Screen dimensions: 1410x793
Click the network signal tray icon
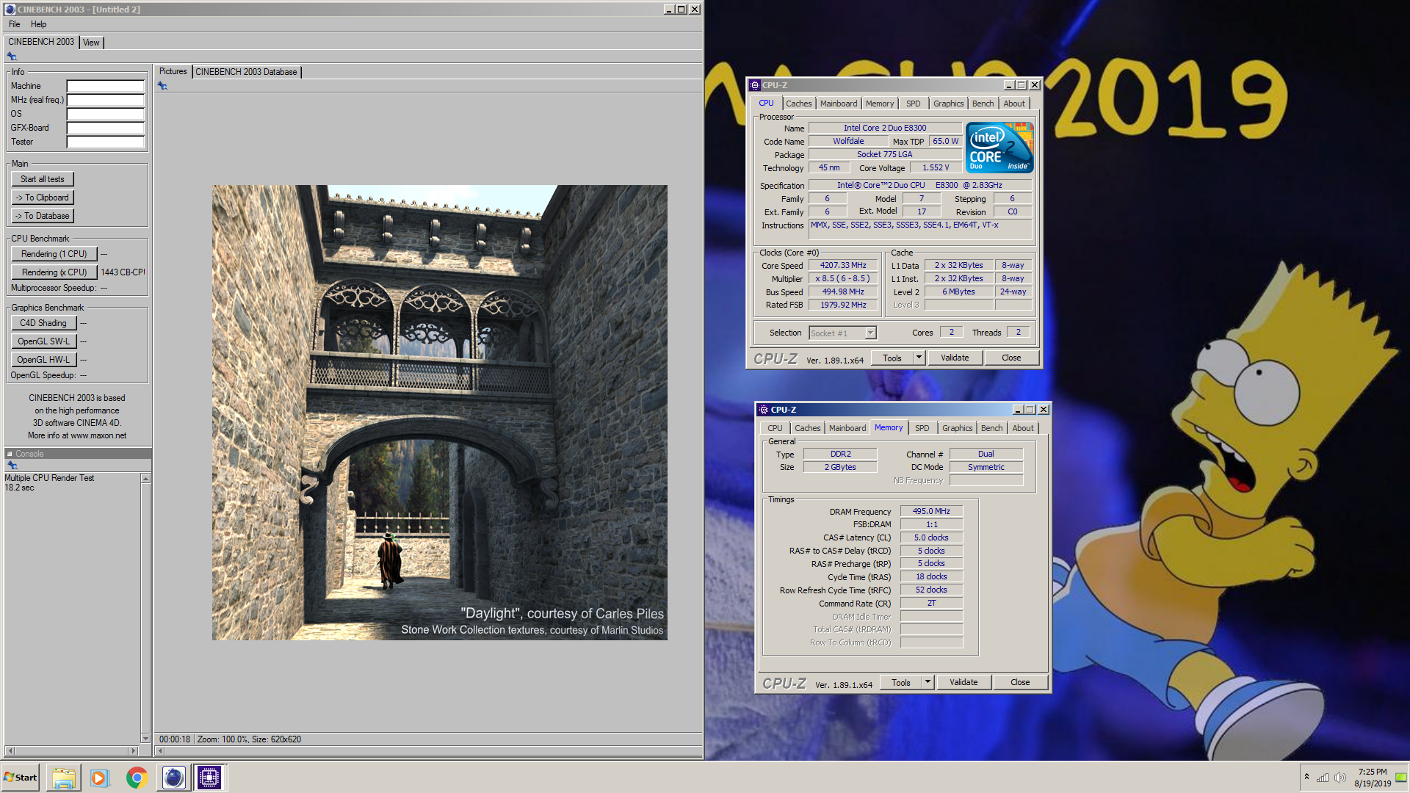[x=1323, y=778]
